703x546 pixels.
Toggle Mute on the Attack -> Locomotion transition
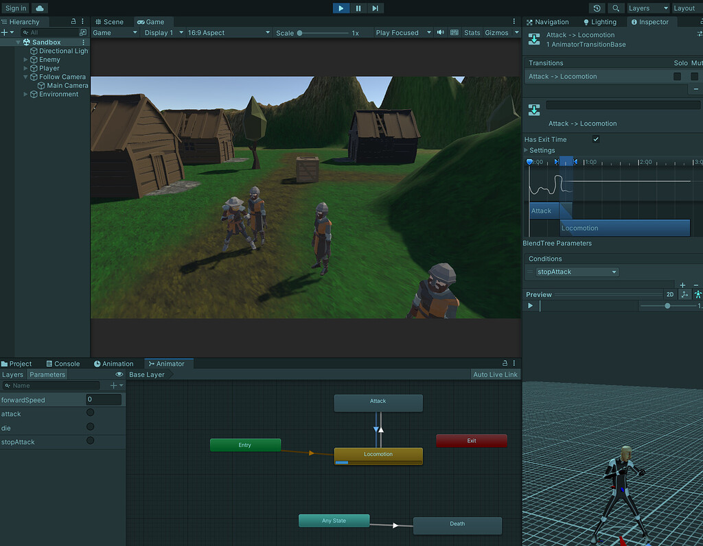(x=695, y=76)
